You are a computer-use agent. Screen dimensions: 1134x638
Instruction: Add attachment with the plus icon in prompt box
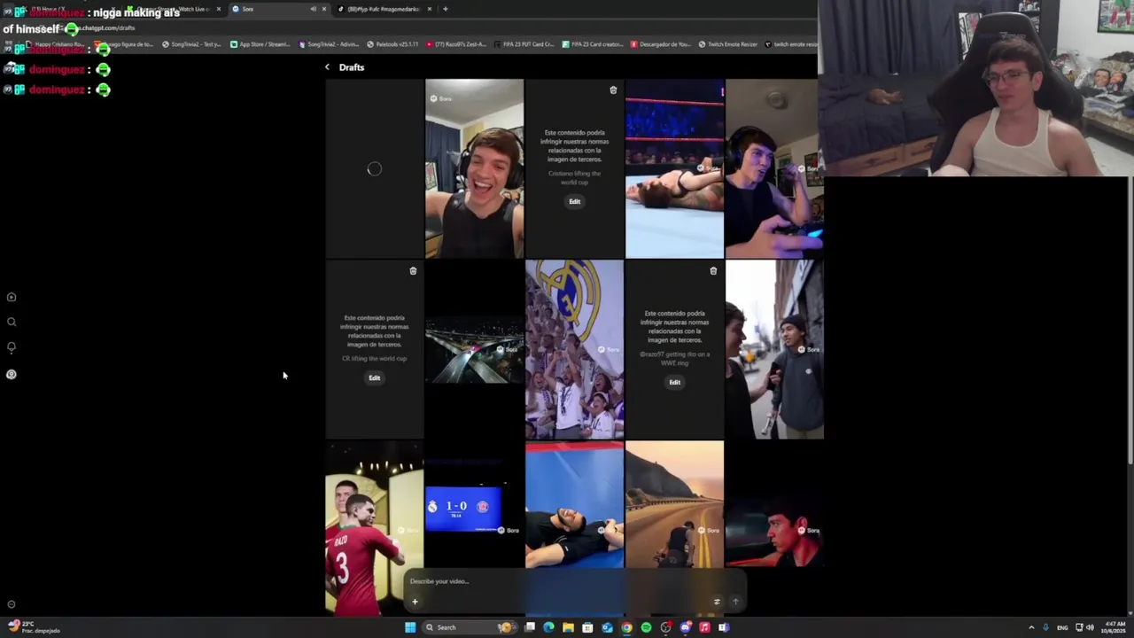pos(415,602)
